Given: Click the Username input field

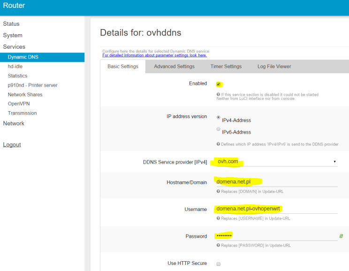Looking at the screenshot, I should [276, 209].
